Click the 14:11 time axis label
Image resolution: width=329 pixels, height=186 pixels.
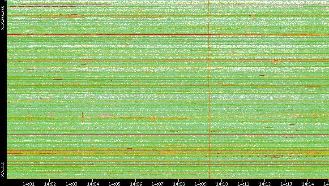click(x=243, y=184)
